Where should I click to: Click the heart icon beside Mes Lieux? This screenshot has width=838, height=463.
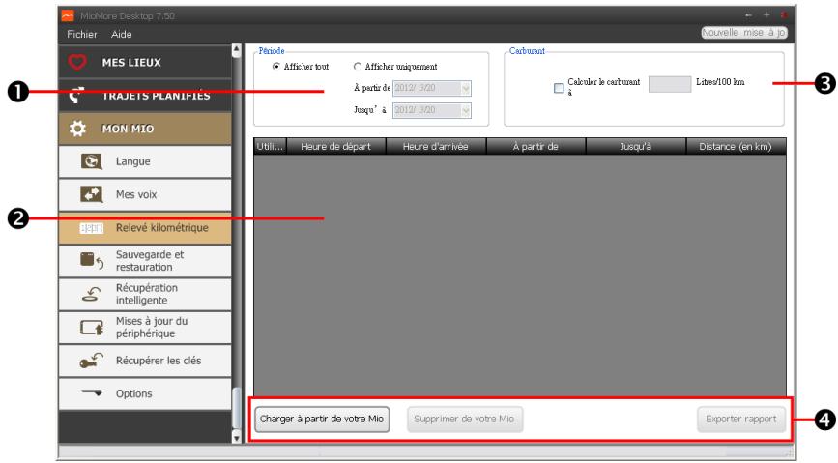[77, 63]
